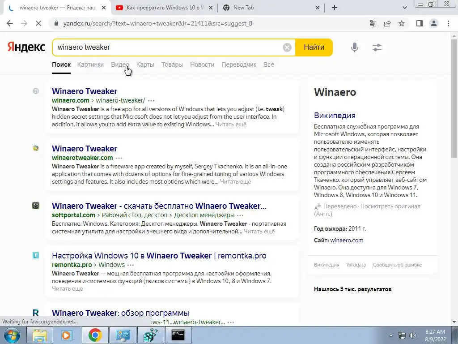The image size is (458, 344).
Task: Select the Видео search tab
Action: (120, 64)
